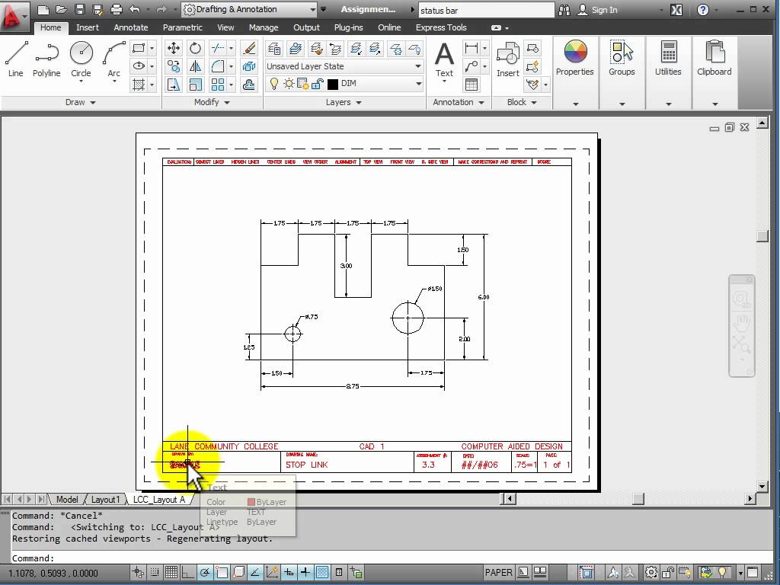
Task: Toggle Grid Display in status bar
Action: [x=171, y=573]
